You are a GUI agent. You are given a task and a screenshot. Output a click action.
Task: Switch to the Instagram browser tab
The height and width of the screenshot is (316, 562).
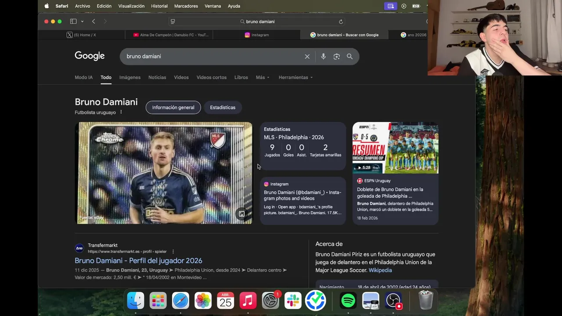click(x=257, y=35)
